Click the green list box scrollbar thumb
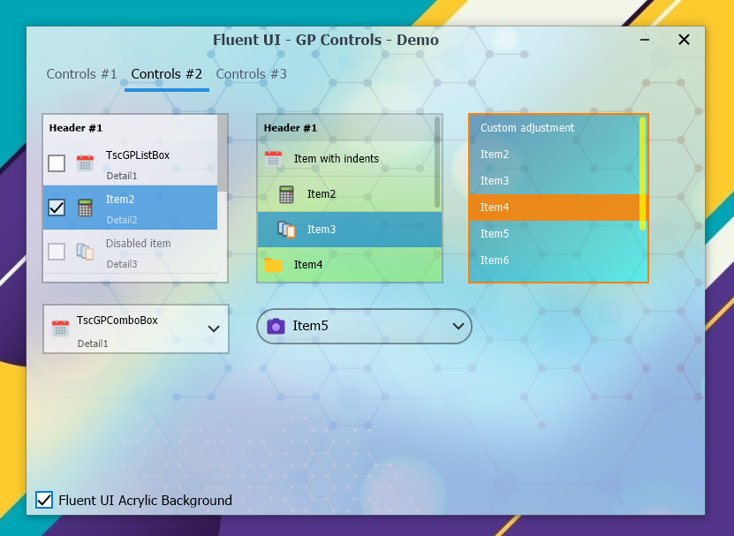 coord(437,162)
